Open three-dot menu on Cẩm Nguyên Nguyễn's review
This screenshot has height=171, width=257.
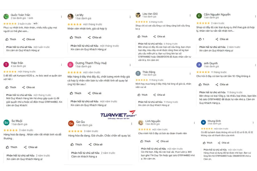(253, 16)
